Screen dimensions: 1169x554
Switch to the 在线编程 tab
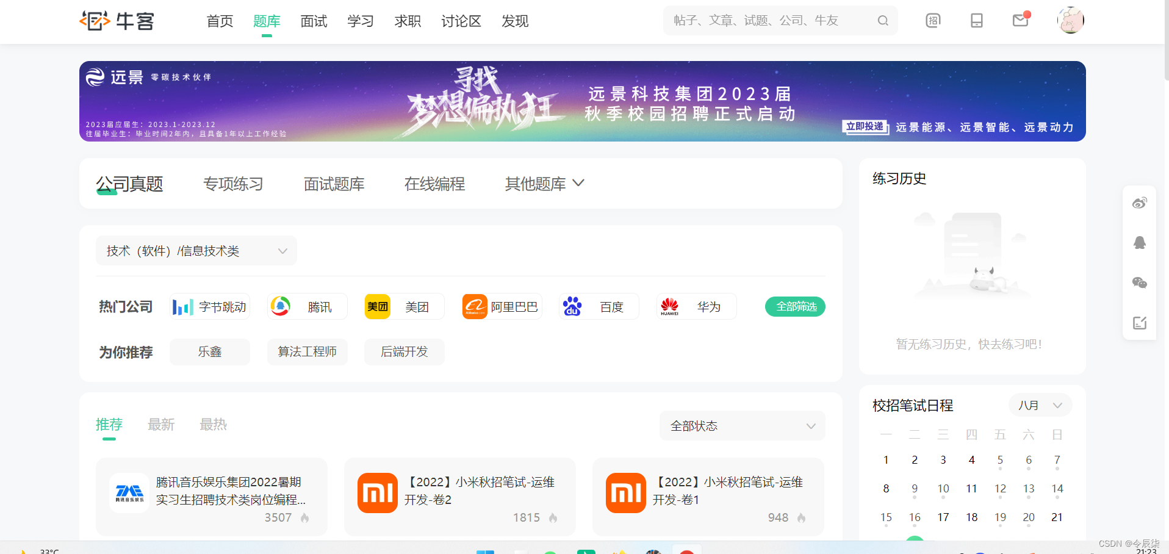[434, 184]
